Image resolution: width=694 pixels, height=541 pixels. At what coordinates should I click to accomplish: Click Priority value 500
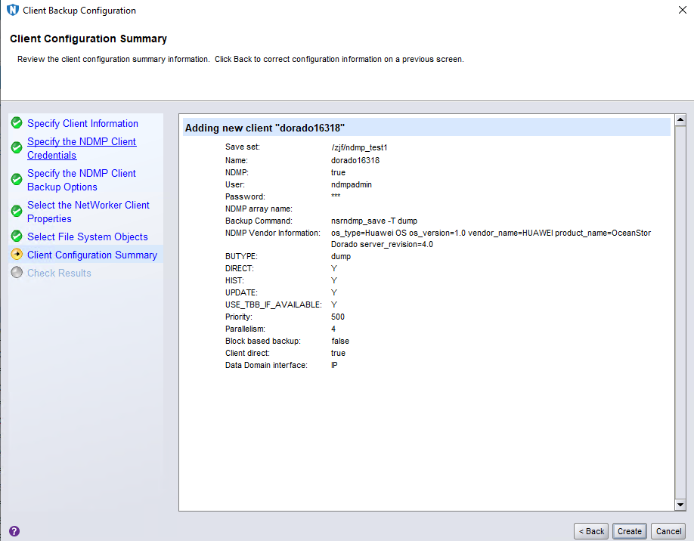point(338,317)
